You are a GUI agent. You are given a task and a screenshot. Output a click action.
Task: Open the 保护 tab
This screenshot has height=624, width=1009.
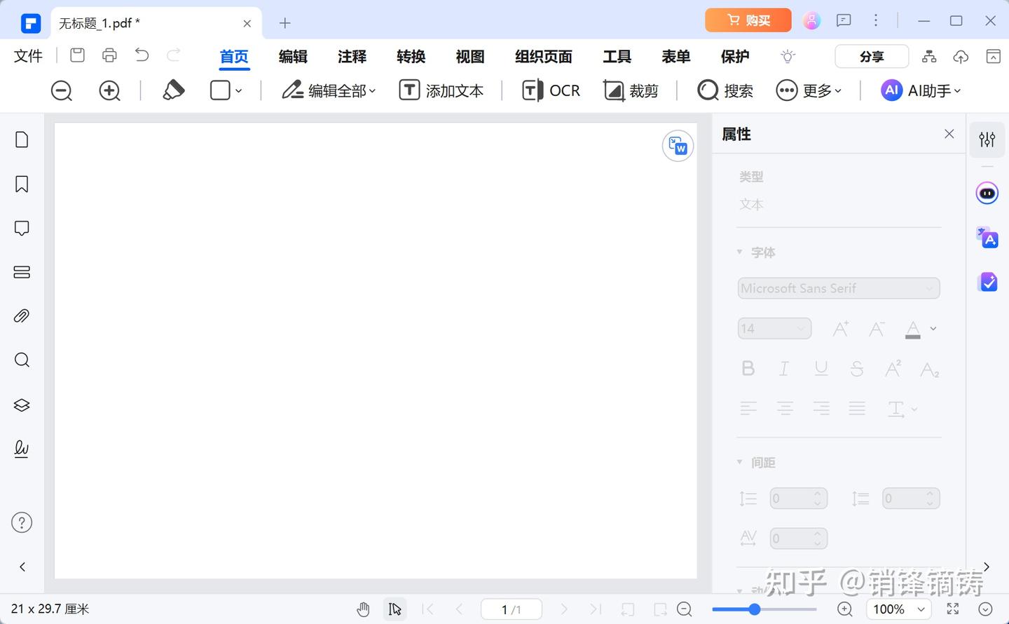pyautogui.click(x=735, y=56)
